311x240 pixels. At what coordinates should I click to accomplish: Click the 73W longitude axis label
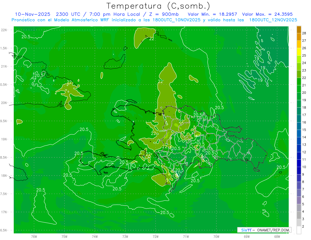pos(125,237)
